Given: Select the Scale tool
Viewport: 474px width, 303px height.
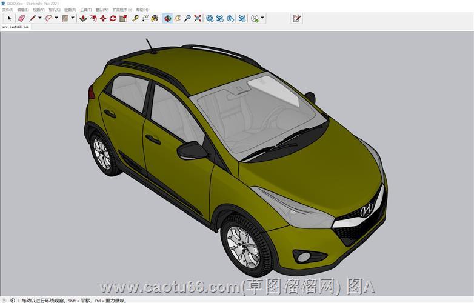Looking at the screenshot, I should click(x=123, y=18).
